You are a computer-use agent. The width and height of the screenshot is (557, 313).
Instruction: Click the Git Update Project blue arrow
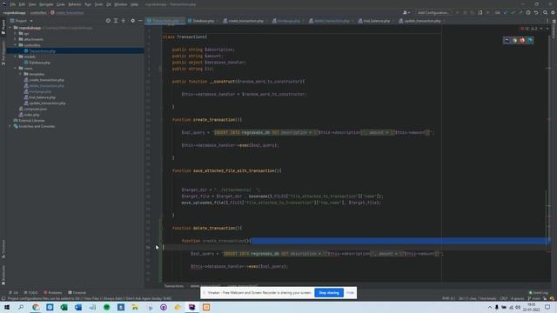pos(506,12)
